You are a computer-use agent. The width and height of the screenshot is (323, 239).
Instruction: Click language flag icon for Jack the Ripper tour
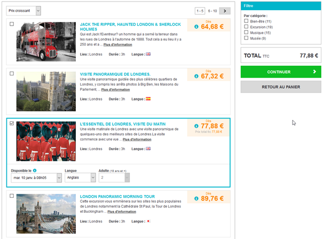(148, 53)
